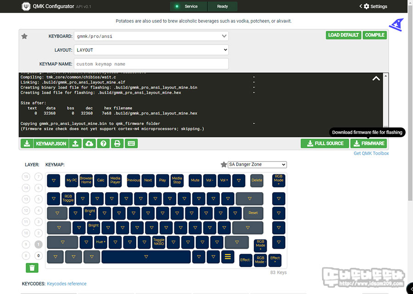The width and height of the screenshot is (413, 294).
Task: Select the Next key
Action: (x=148, y=180)
